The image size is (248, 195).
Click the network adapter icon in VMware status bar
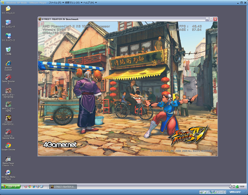point(211,192)
